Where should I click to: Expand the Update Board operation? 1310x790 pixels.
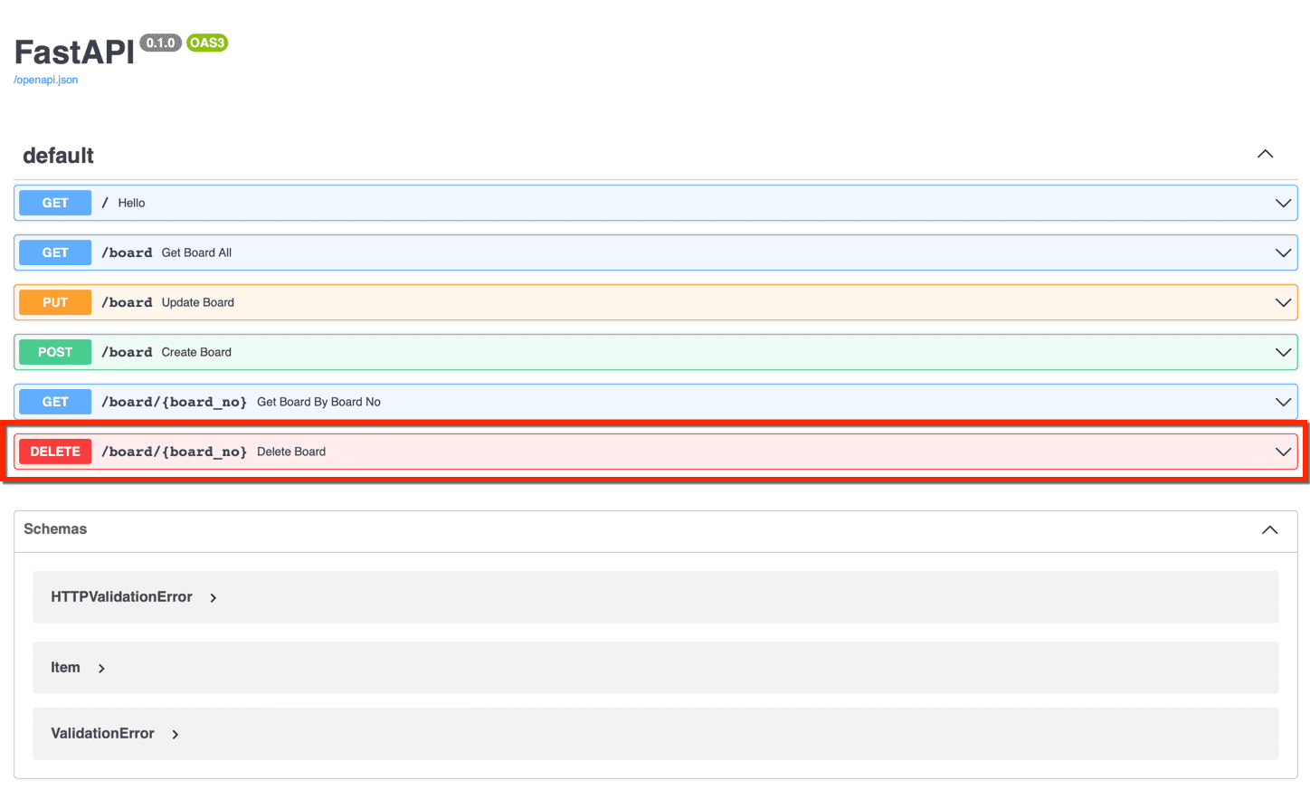pos(1283,302)
